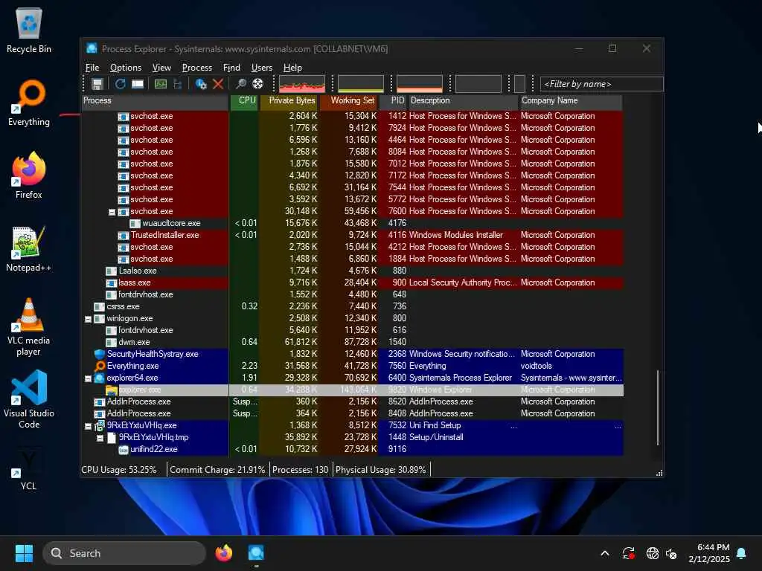762x571 pixels.
Task: Open the Notepad++ desktop shortcut
Action: tap(29, 249)
